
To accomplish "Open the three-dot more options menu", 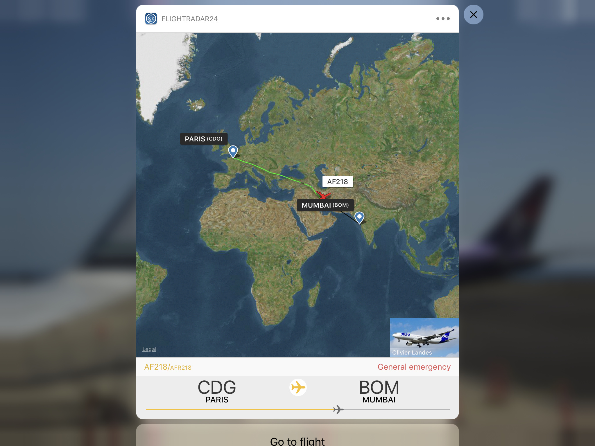I will (x=443, y=19).
